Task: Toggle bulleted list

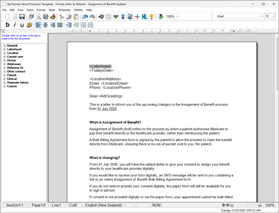Action: [83, 25]
